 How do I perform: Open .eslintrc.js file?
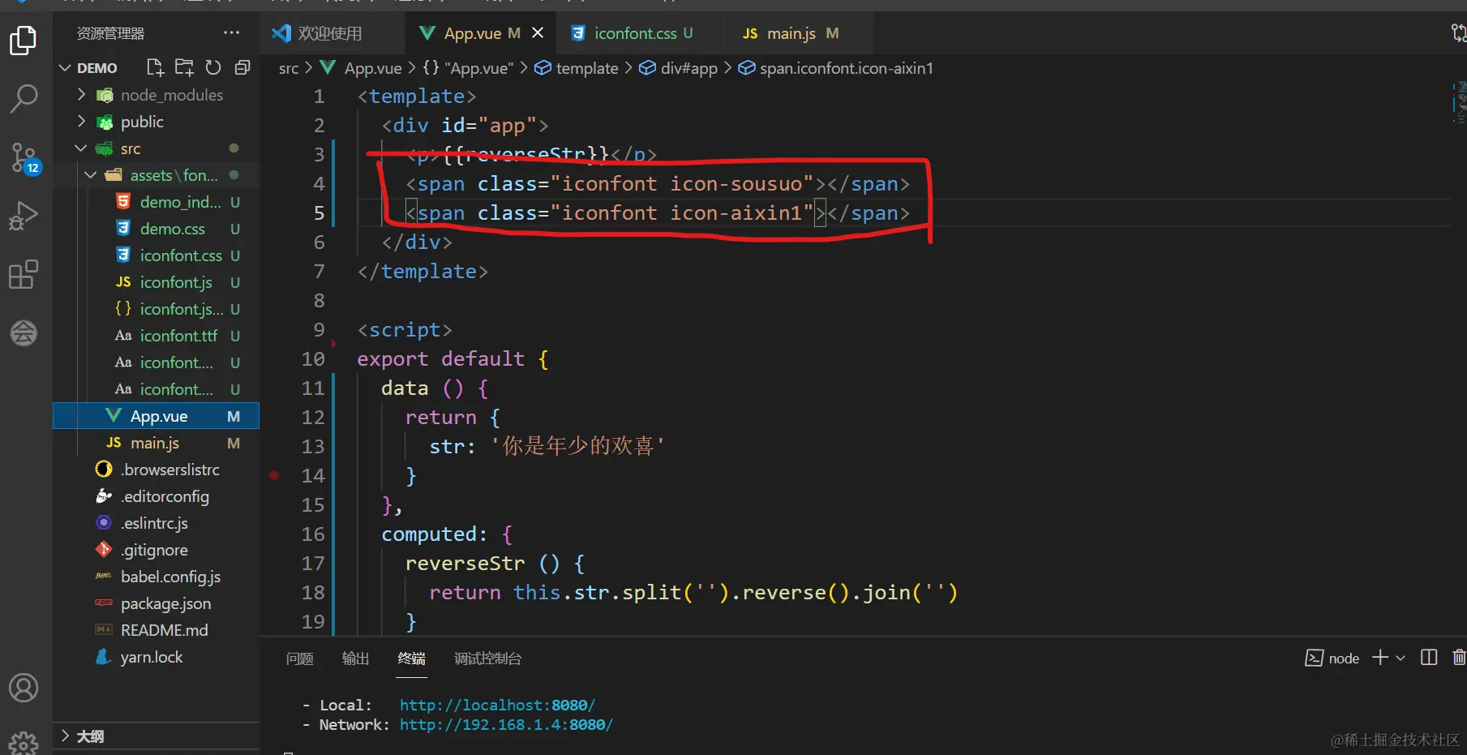coord(156,523)
